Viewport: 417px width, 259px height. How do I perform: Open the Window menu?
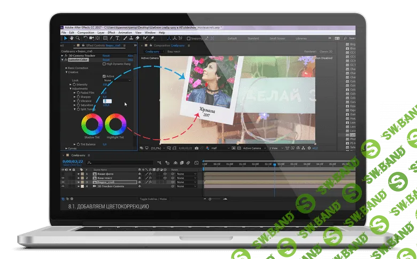click(x=150, y=33)
